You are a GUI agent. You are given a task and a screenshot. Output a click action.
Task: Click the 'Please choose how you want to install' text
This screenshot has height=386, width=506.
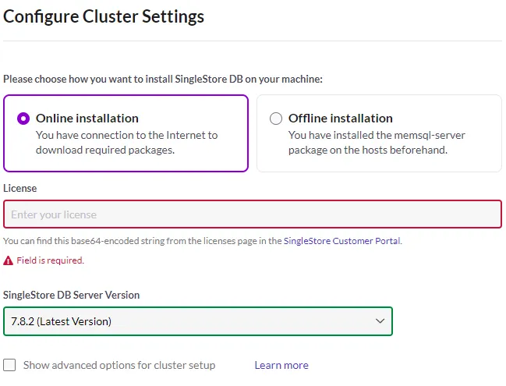[162, 80]
